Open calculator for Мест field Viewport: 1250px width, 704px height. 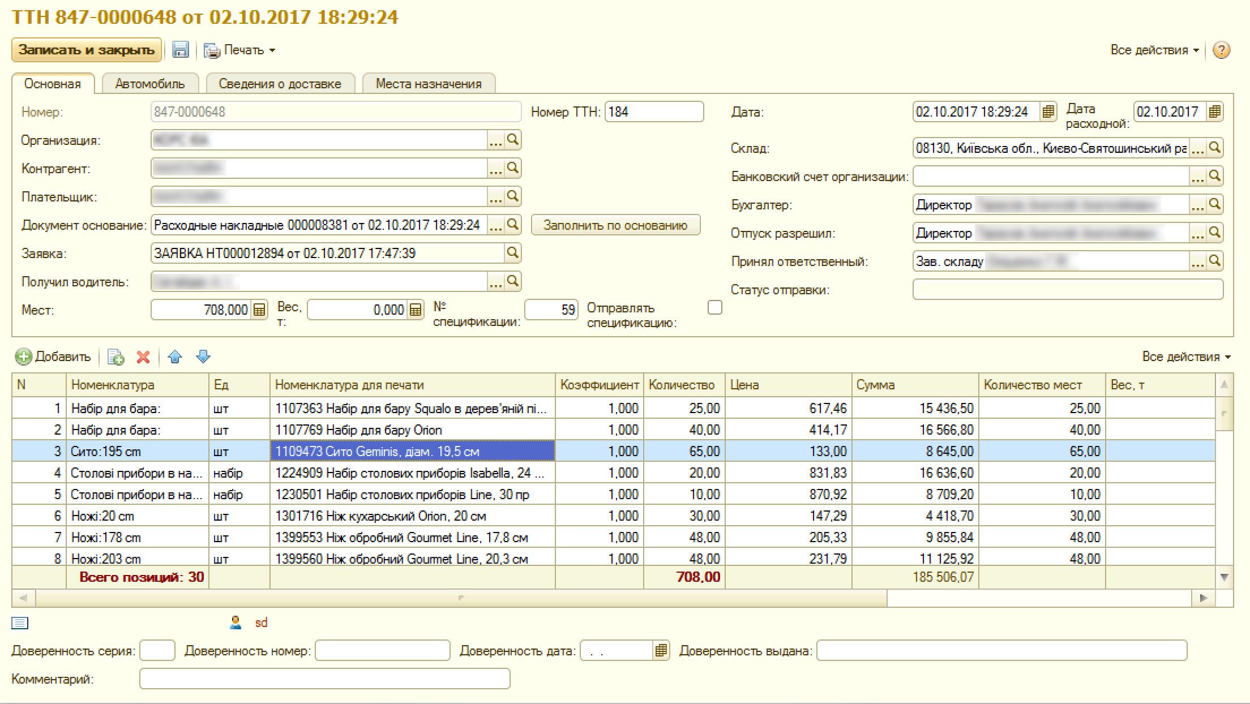click(259, 310)
